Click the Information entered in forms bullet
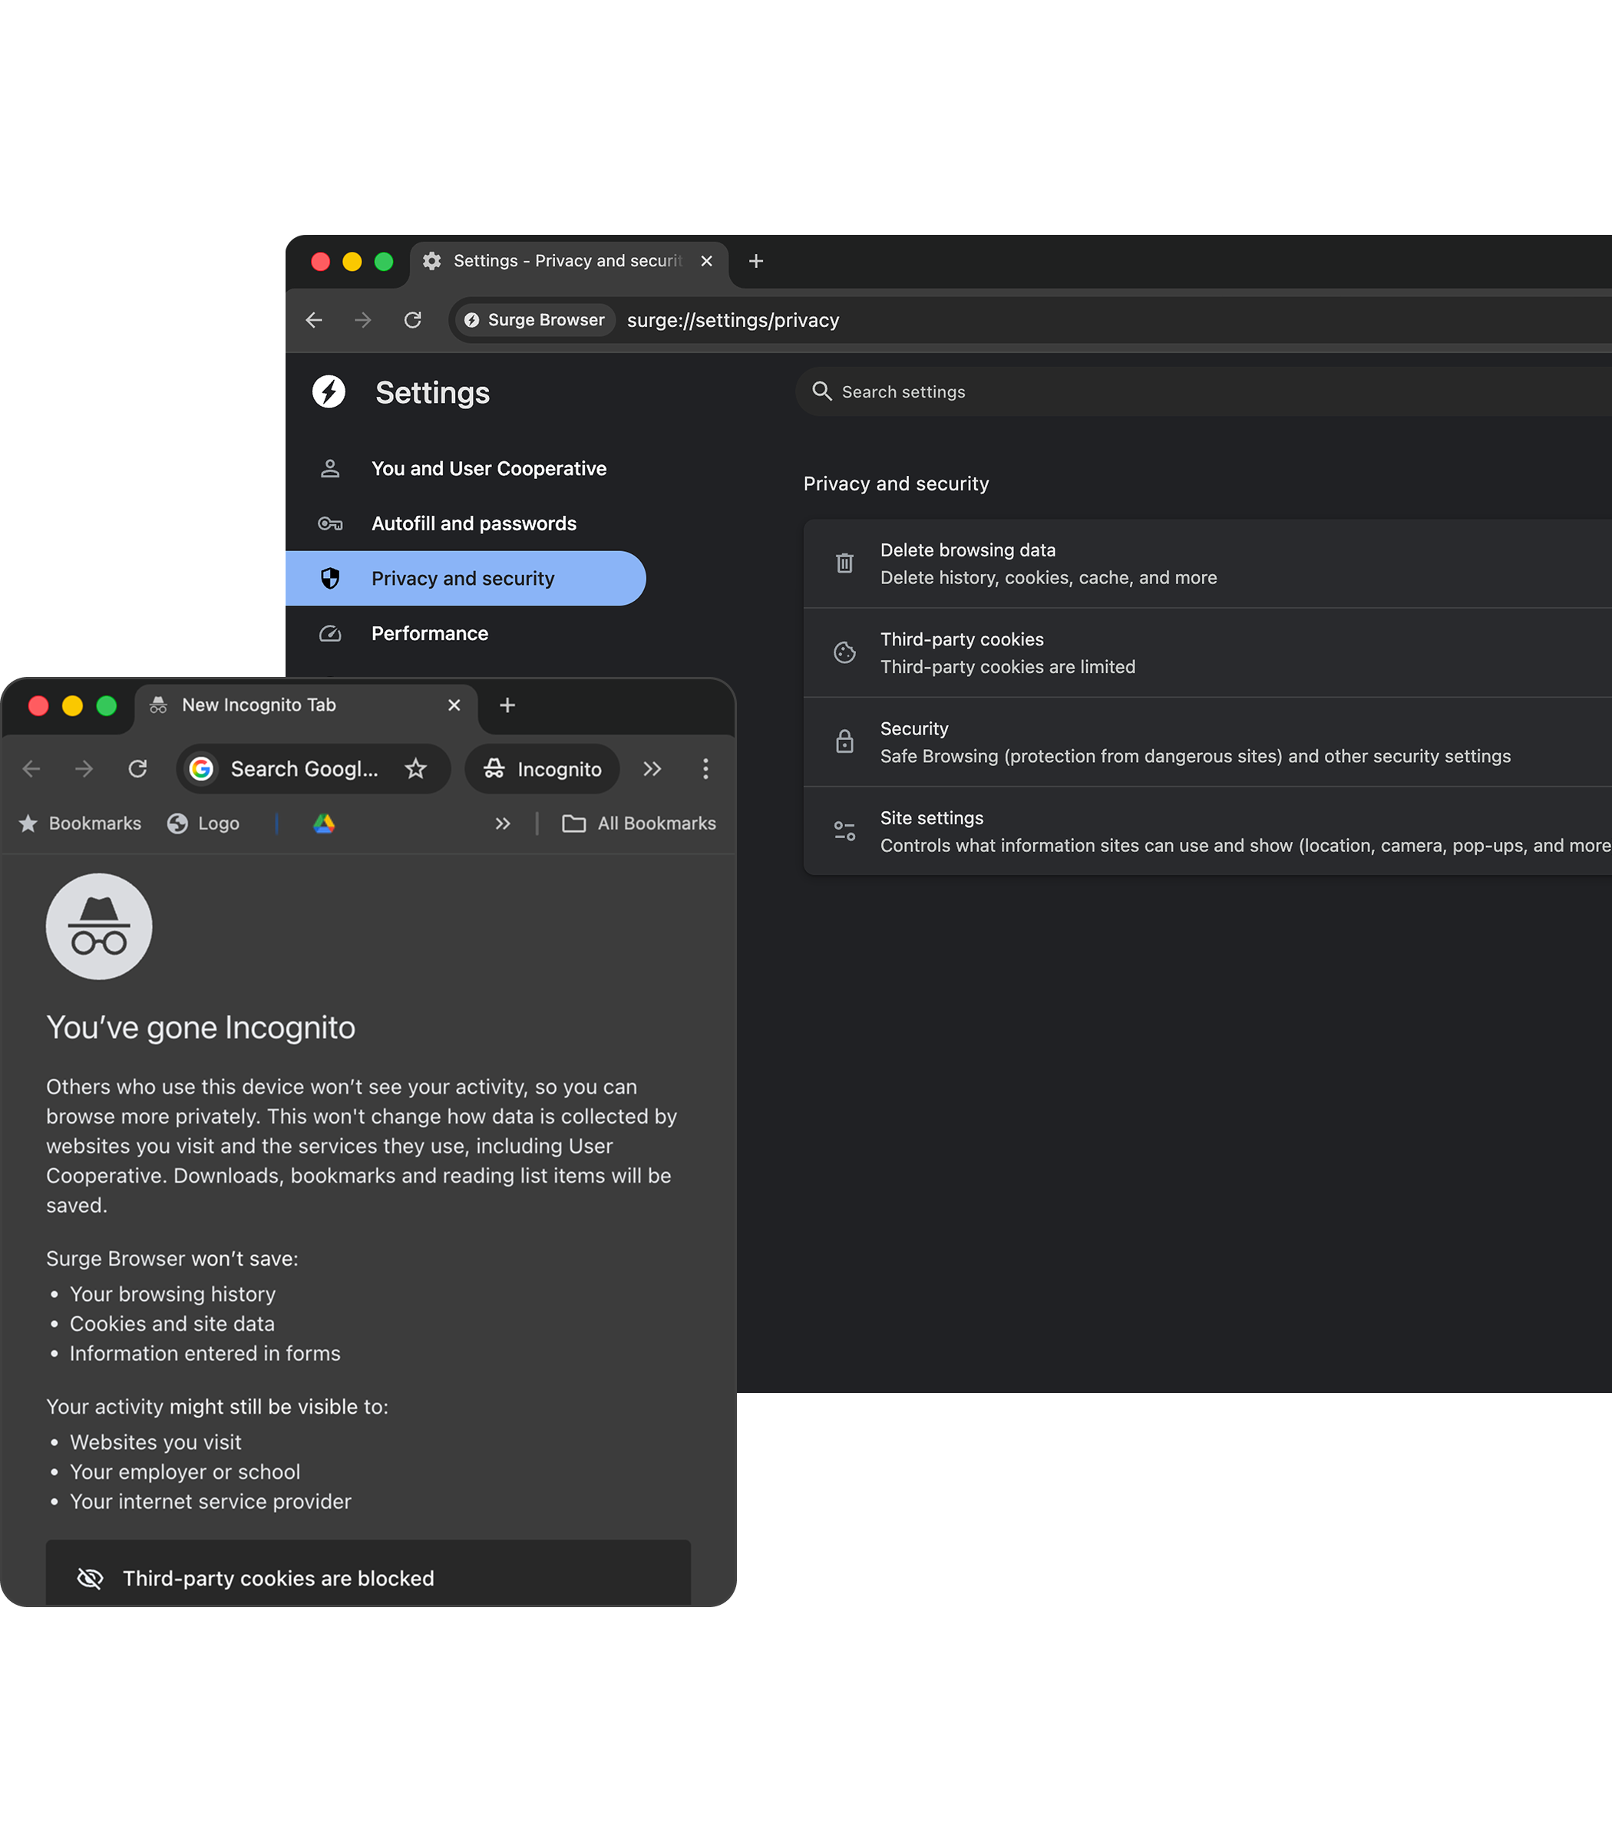Viewport: 1612px width, 1842px height. pos(205,1354)
